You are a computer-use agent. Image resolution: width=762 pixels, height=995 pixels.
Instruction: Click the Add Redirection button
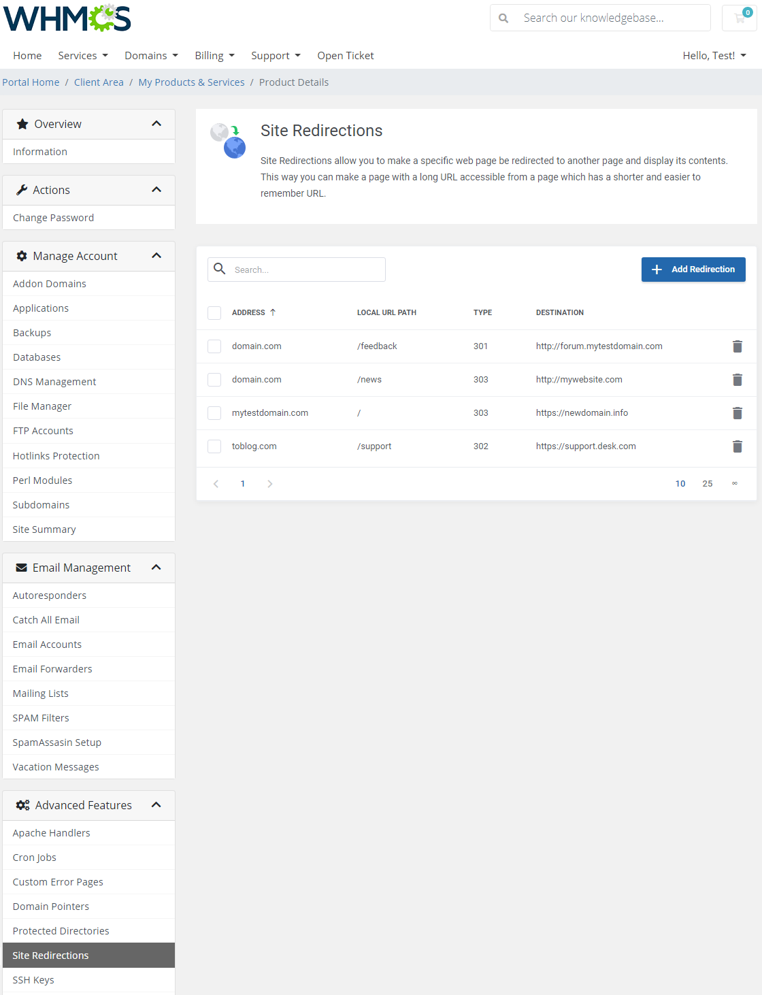(x=693, y=270)
